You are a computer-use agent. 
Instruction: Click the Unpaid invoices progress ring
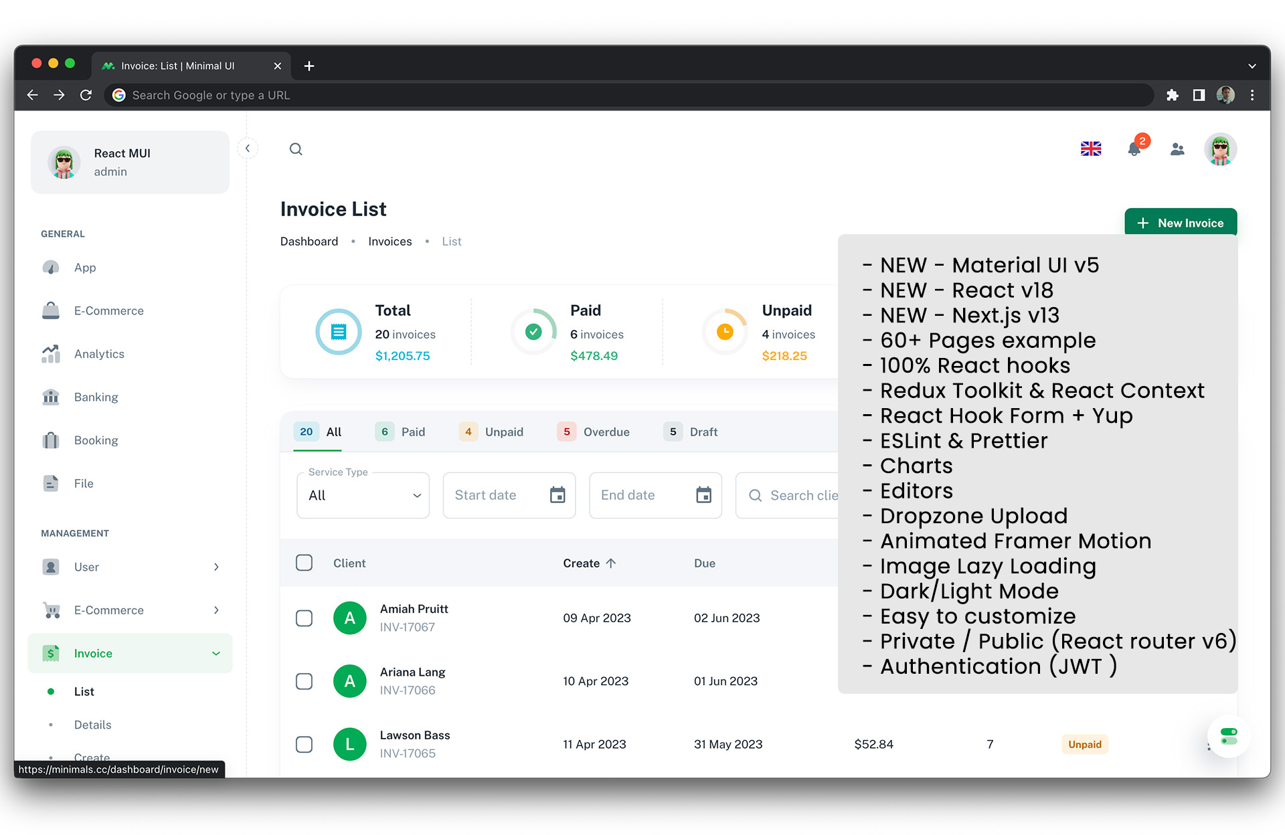point(725,332)
